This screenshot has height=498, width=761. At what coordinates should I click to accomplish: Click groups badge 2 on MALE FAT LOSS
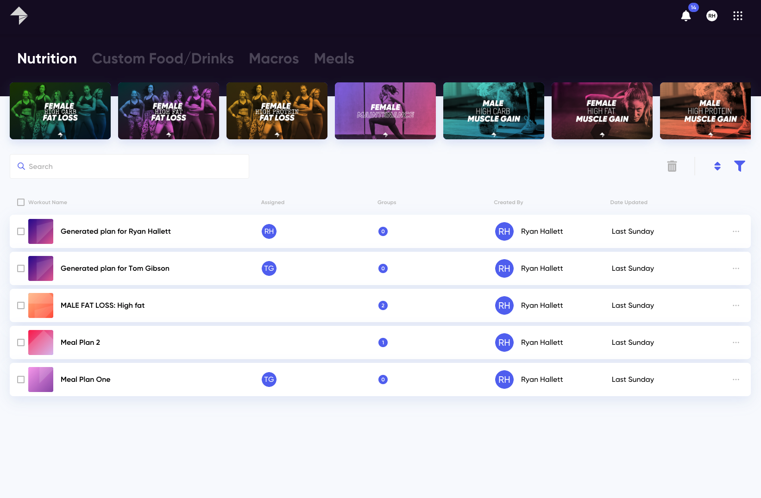(383, 305)
